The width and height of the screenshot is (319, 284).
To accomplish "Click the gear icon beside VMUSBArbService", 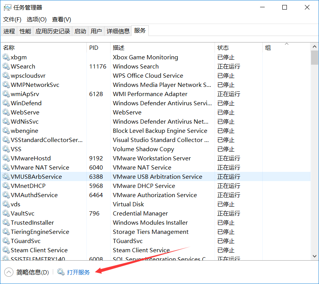I will click(x=6, y=177).
